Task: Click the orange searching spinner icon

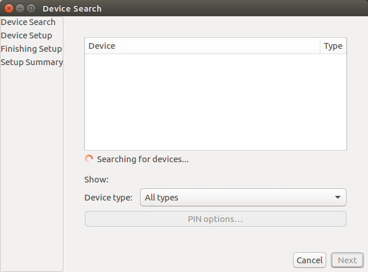Action: point(89,159)
